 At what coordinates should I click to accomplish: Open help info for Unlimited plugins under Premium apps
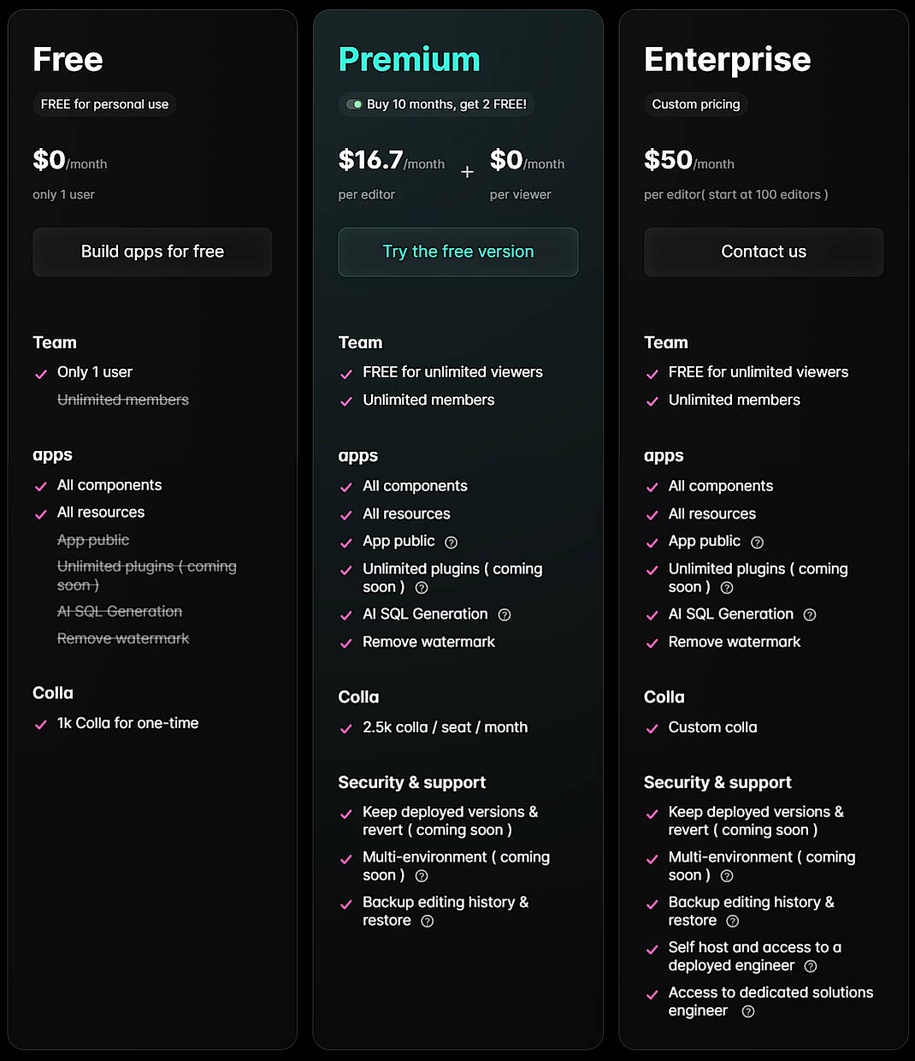[x=421, y=588]
